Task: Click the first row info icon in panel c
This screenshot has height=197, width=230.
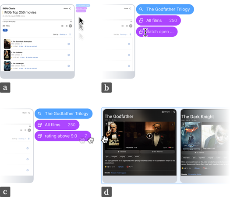Action: [28, 149]
